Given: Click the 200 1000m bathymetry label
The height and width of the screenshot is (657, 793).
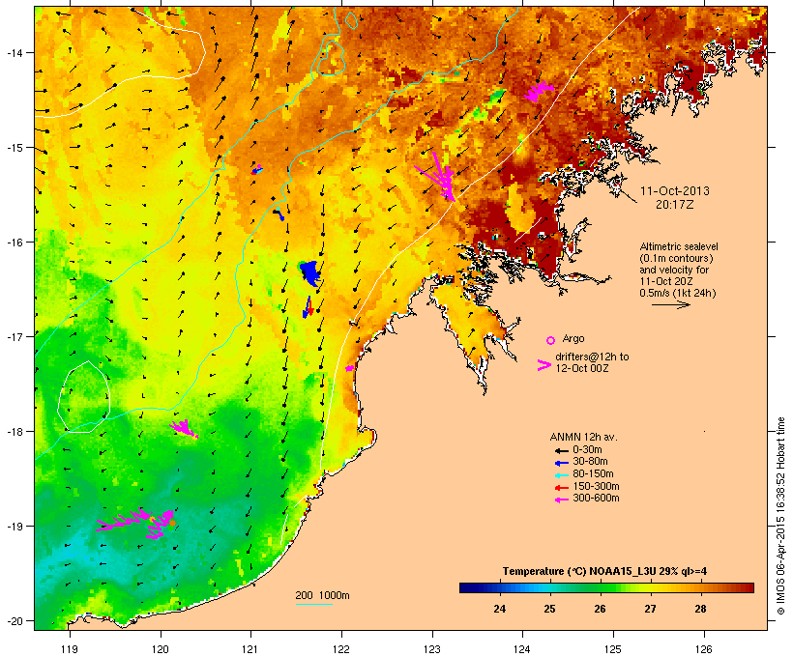Looking at the screenshot, I should 322,595.
